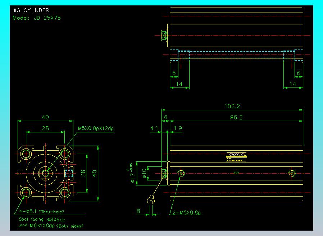Select the M6X1X8dp Both sides note
The height and width of the screenshot is (236, 323).
[51, 226]
